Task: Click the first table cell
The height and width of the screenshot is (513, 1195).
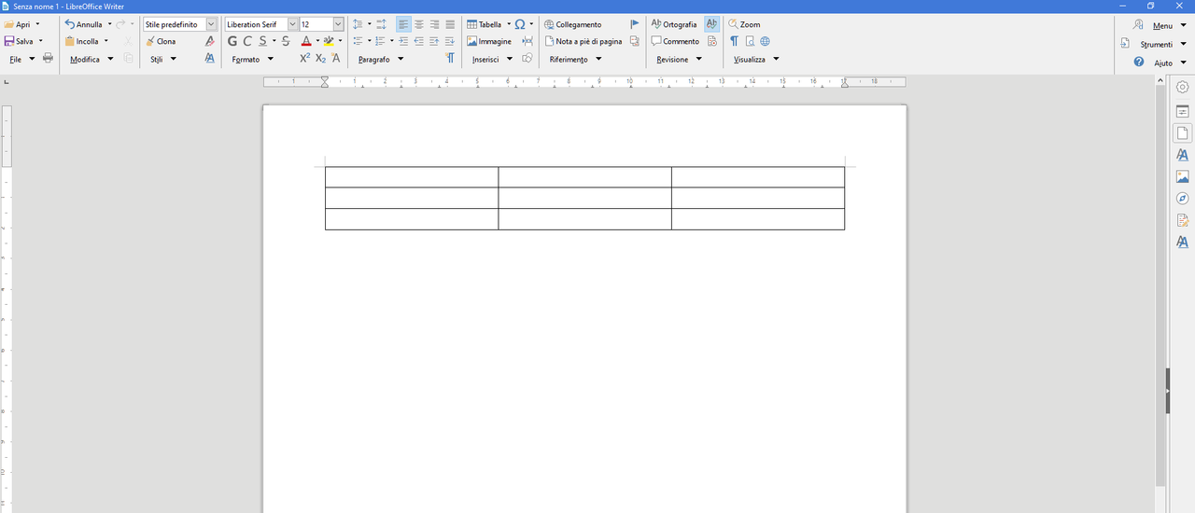Action: (x=412, y=177)
